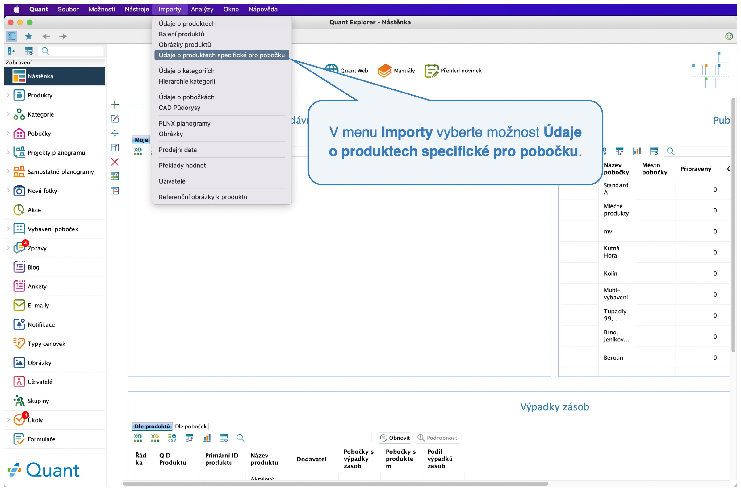The height and width of the screenshot is (491, 741).
Task: Expand the Pobočky tree node
Action: pos(8,133)
